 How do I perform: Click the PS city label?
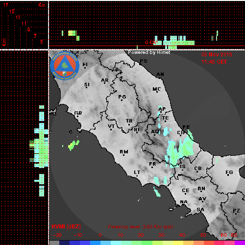tap(144, 61)
